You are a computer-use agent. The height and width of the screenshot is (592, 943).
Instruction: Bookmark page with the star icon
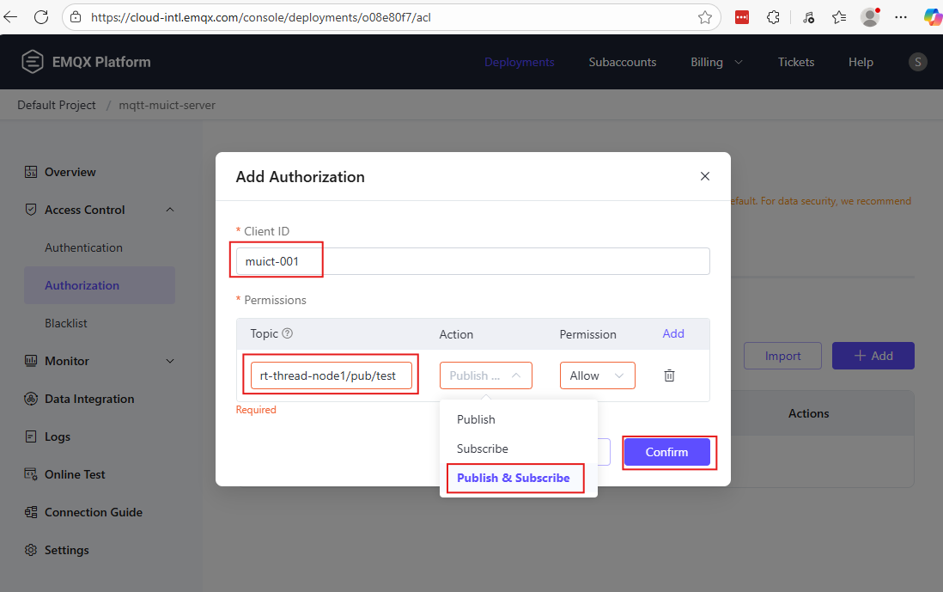(705, 17)
